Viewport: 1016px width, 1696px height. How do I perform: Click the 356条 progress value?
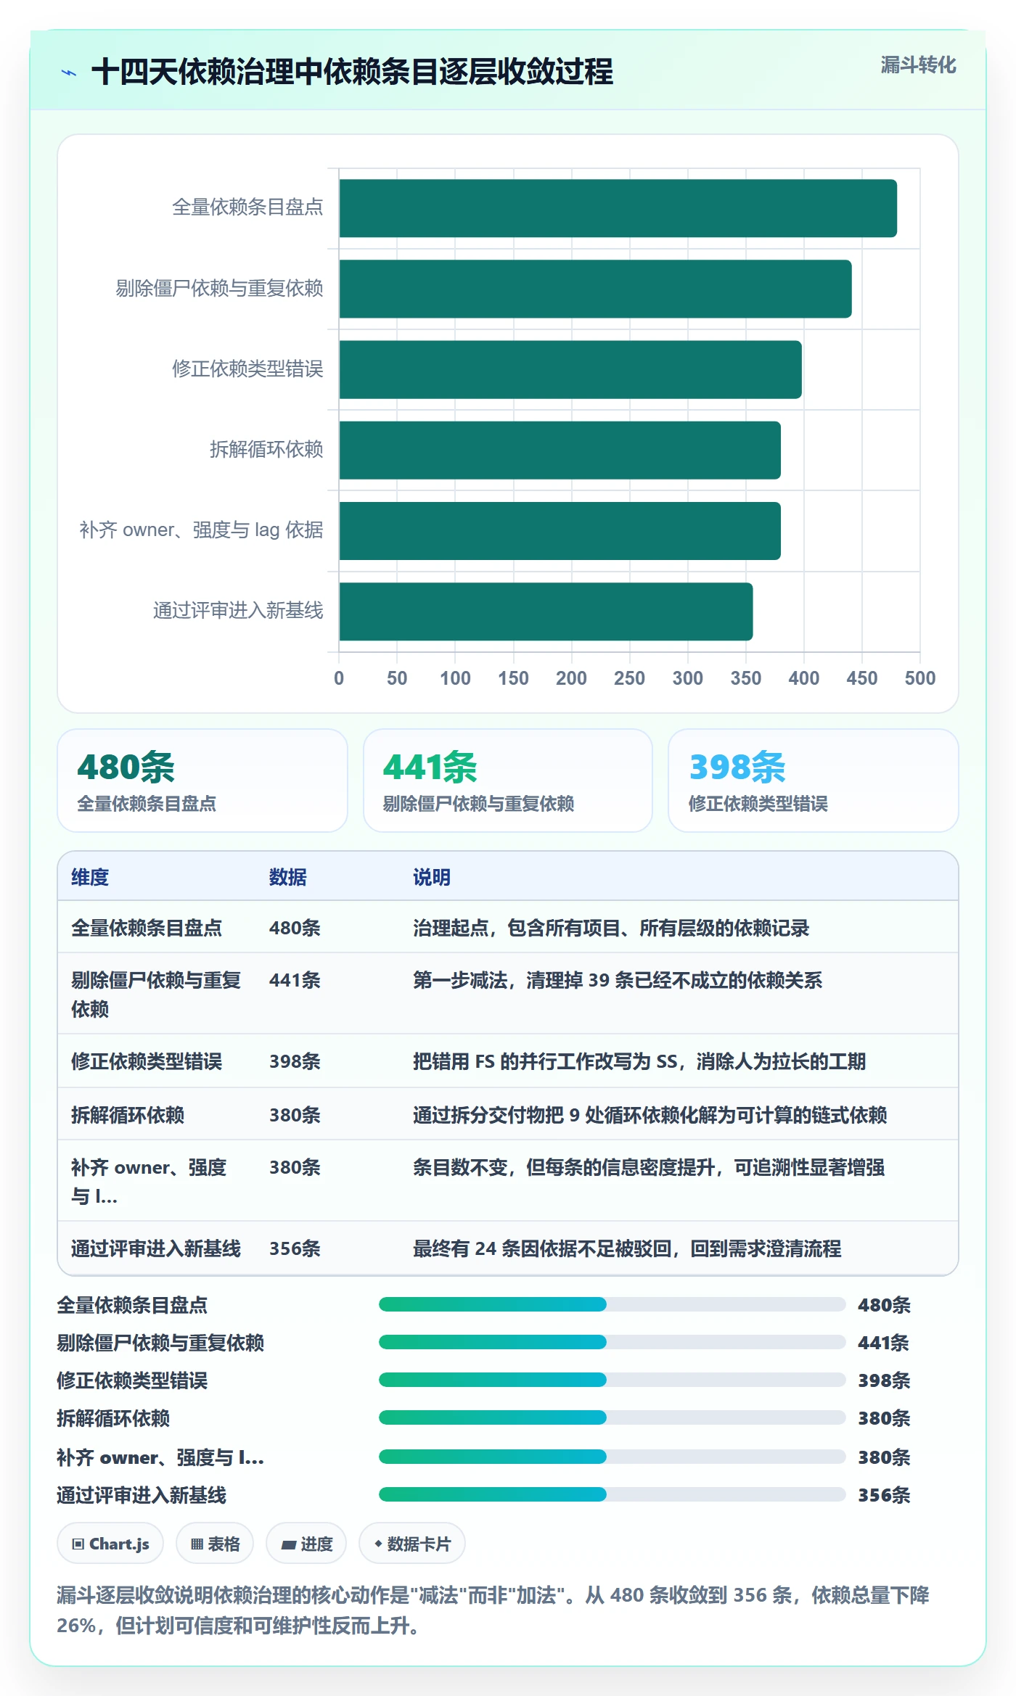[884, 1495]
